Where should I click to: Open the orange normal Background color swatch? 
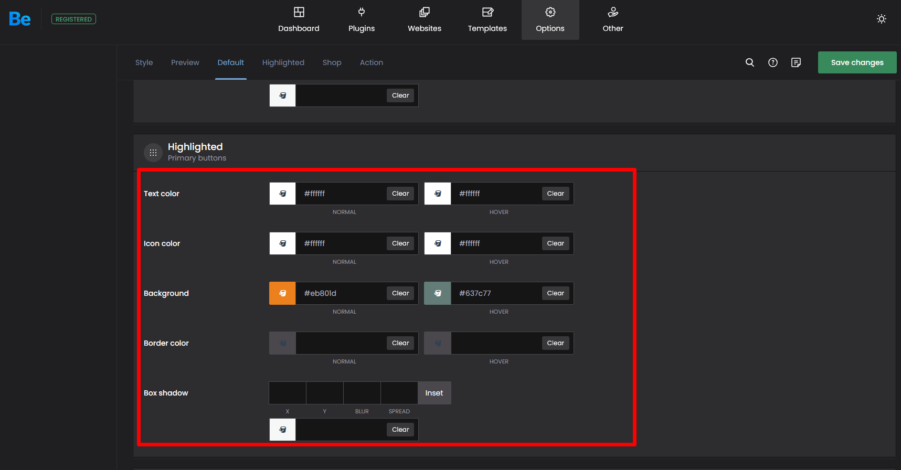[x=282, y=293]
